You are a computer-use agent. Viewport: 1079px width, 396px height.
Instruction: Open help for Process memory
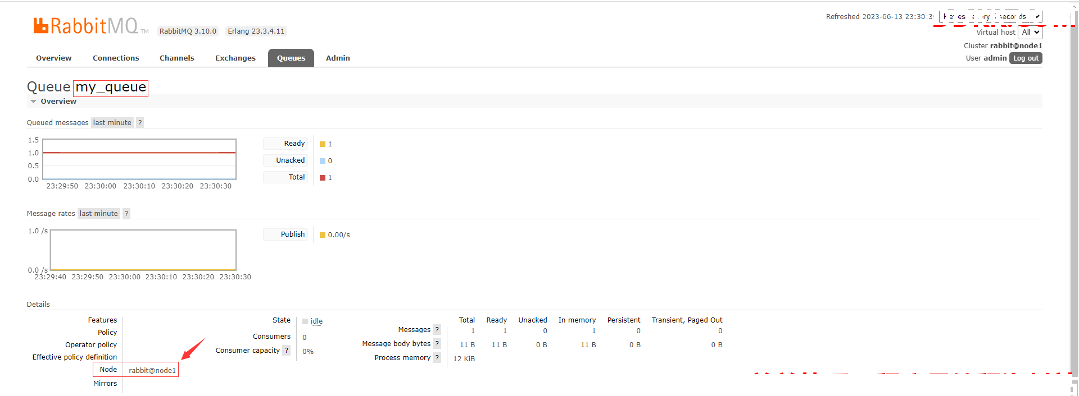[x=437, y=358]
